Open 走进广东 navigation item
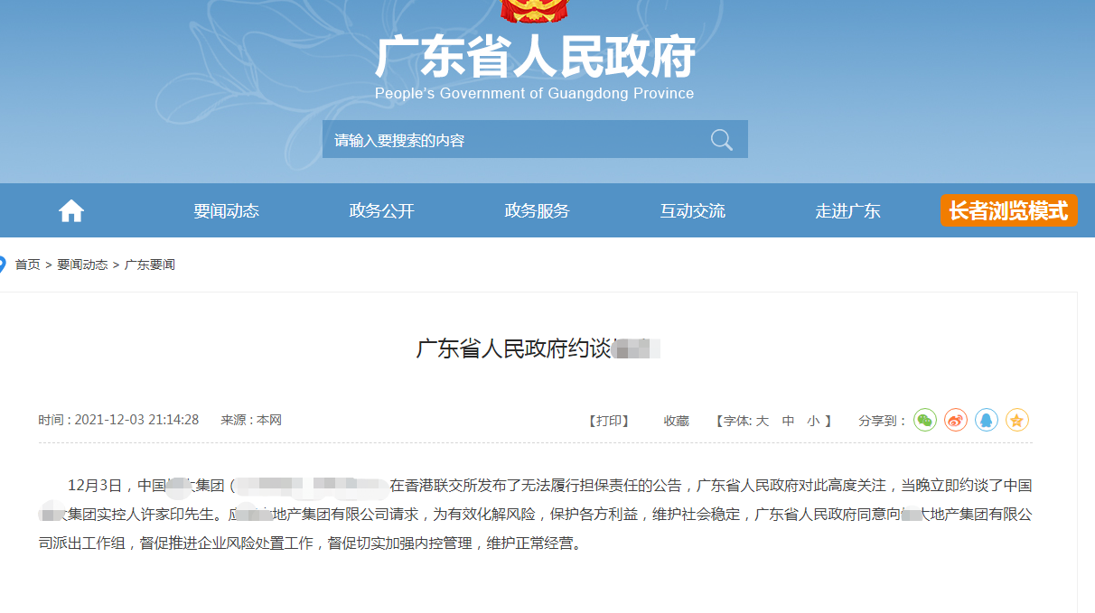Screen dimensions: 1095x613 pos(847,211)
